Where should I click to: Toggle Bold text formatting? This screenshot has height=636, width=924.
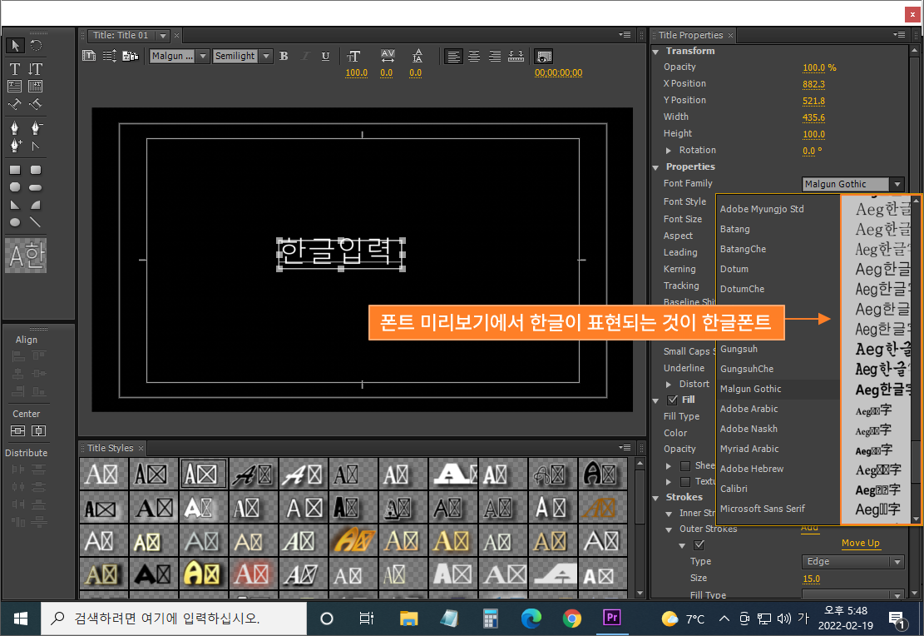coord(284,56)
